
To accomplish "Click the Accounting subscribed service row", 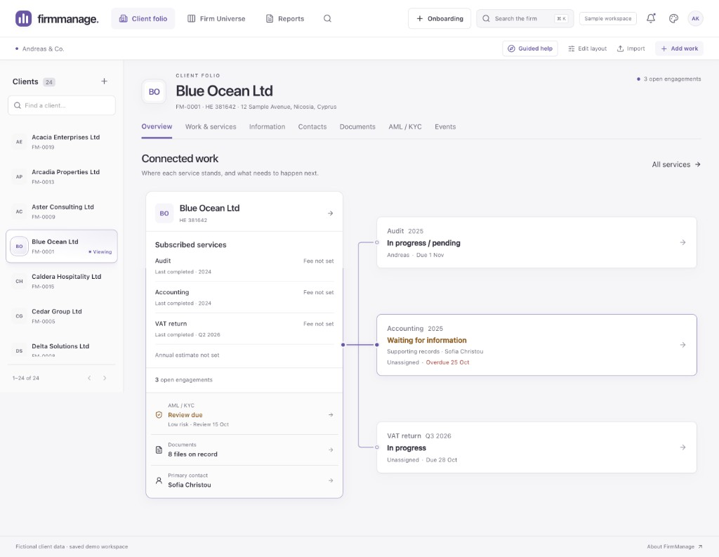I will [x=244, y=297].
